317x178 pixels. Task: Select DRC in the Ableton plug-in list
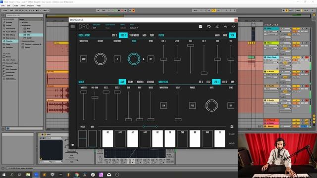(x=31, y=35)
